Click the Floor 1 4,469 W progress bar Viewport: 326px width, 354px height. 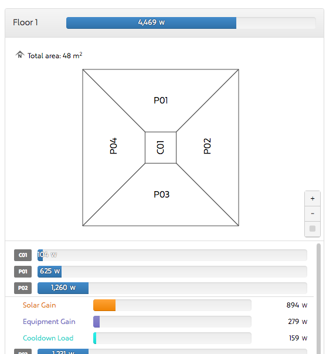coord(191,23)
